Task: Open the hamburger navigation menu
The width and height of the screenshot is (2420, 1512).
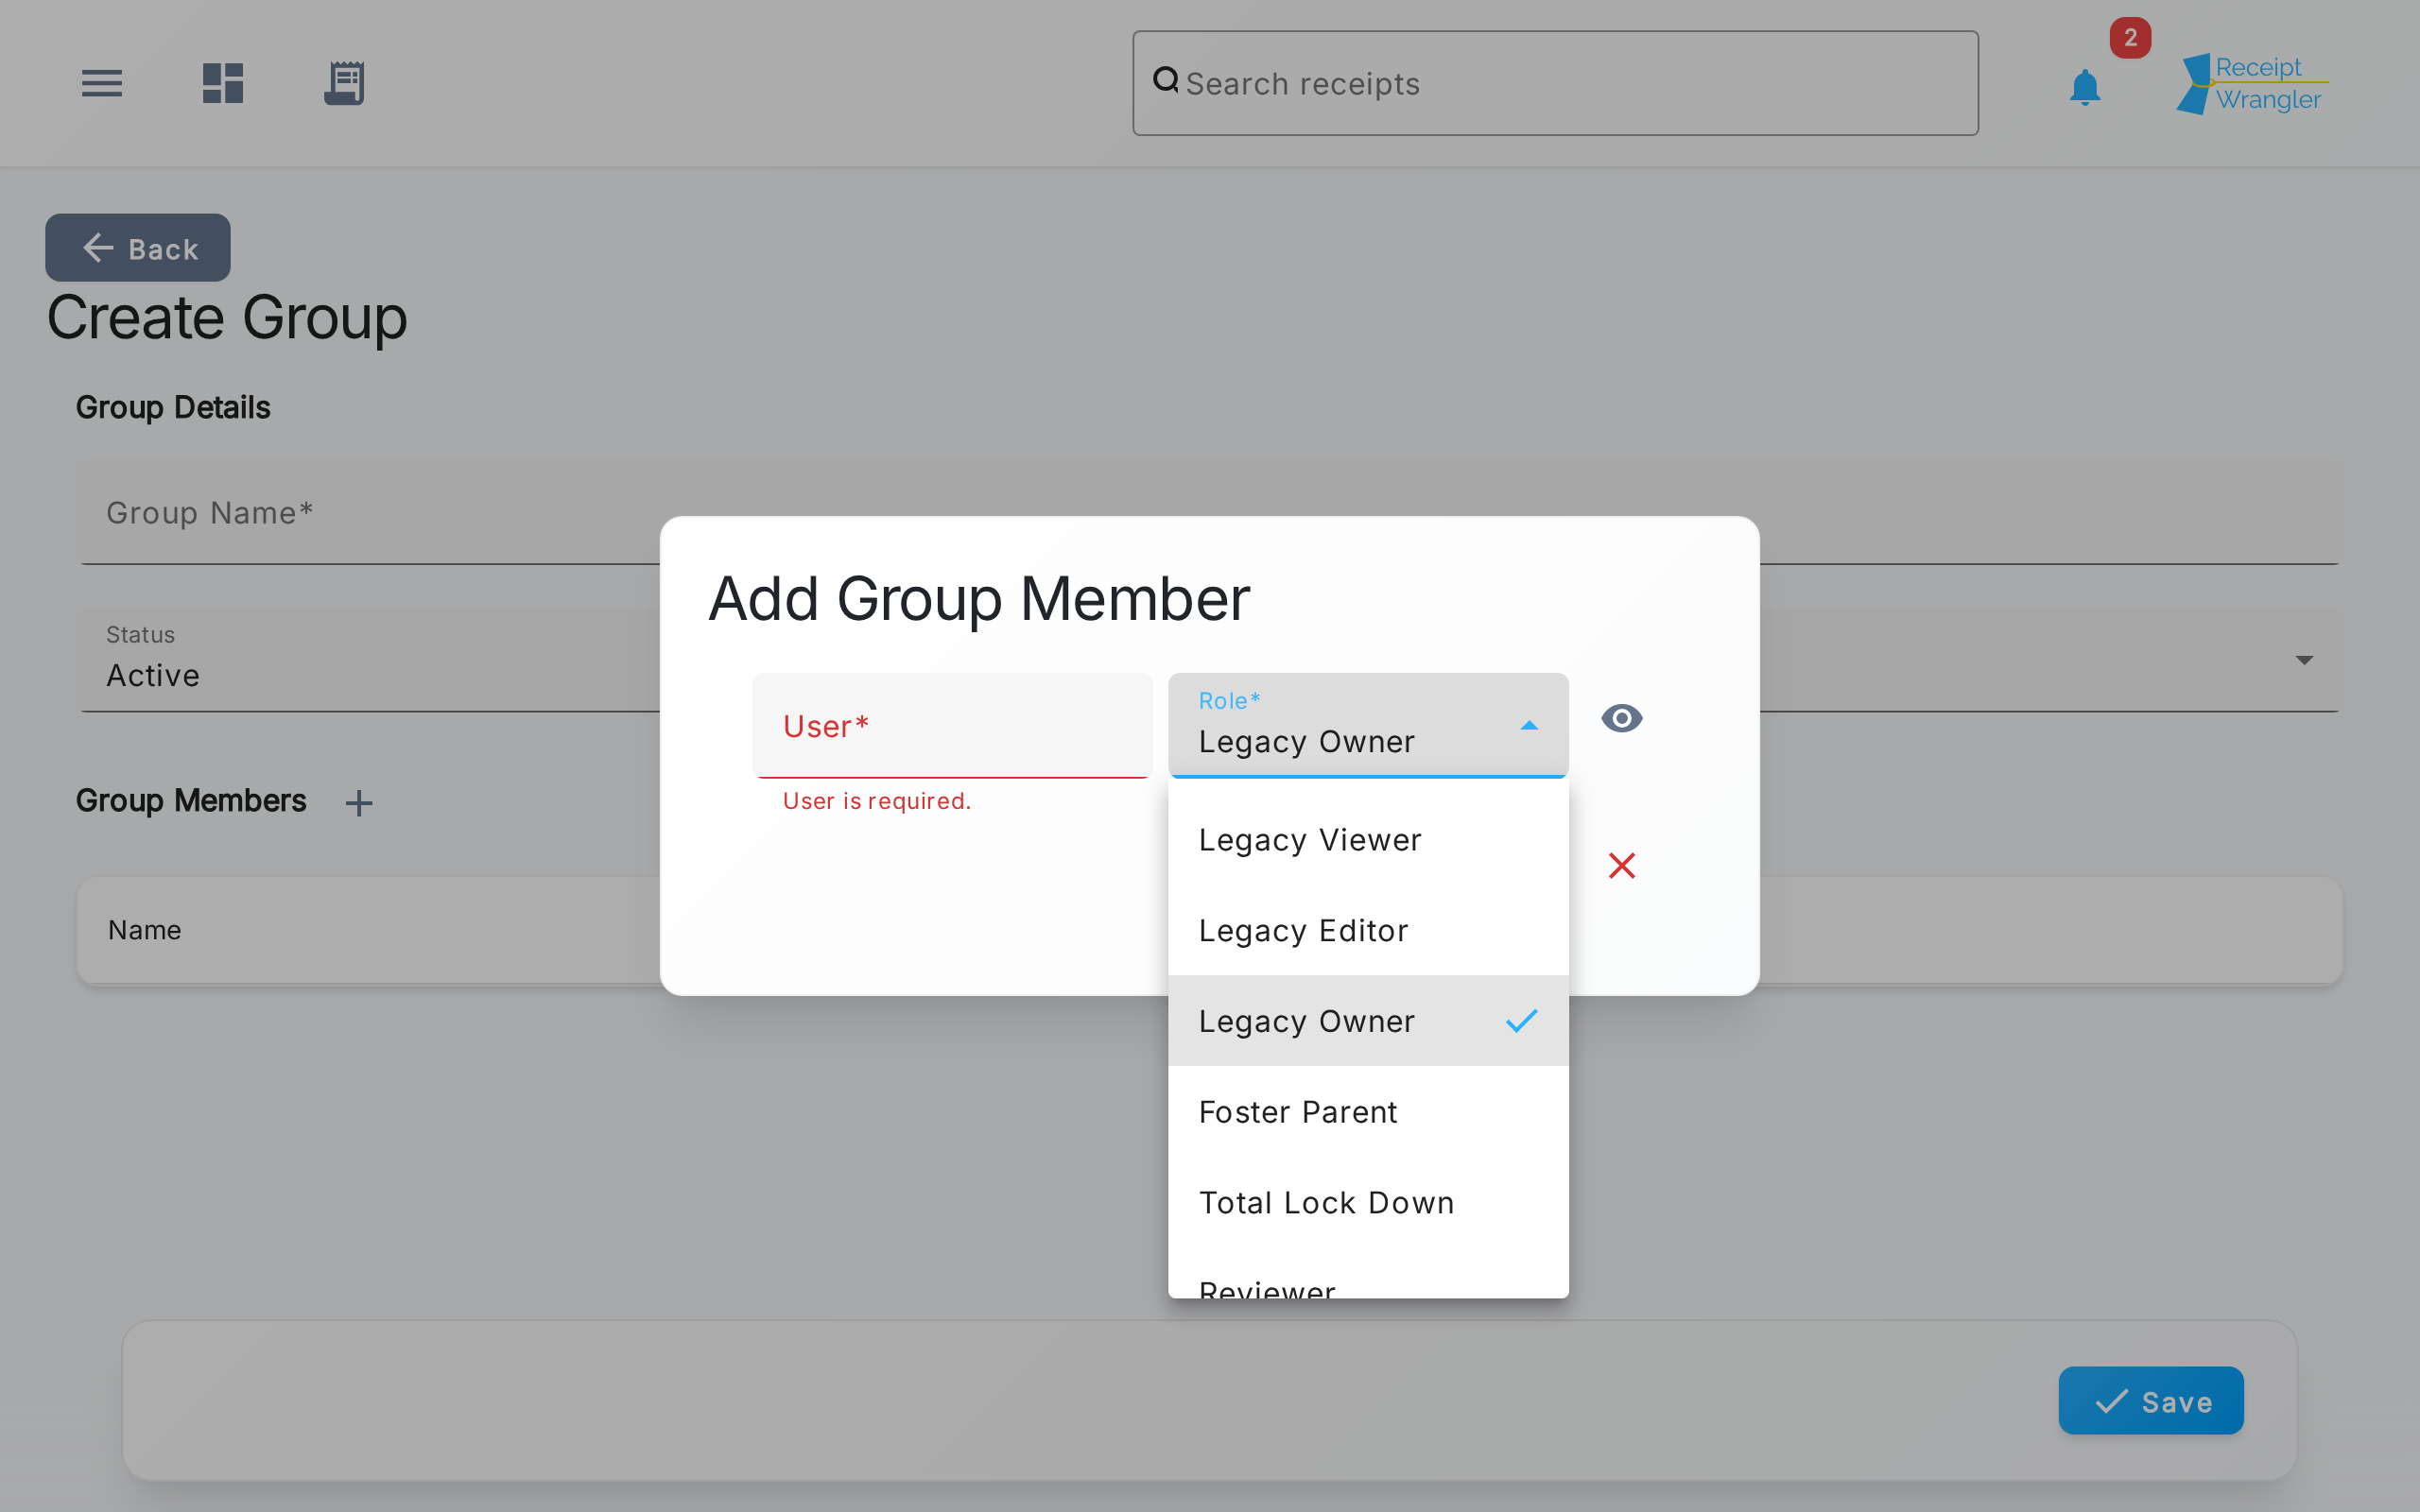Action: [102, 83]
